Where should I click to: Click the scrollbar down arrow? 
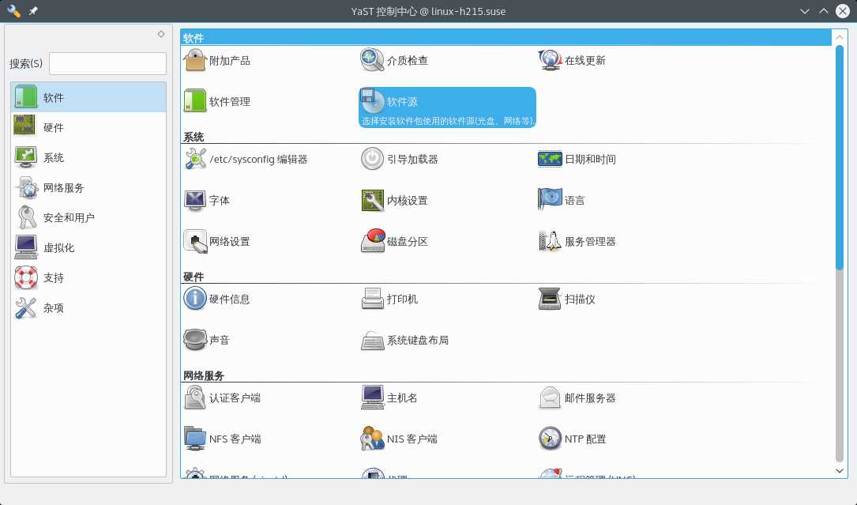point(840,470)
